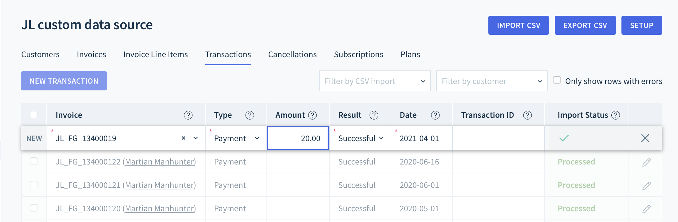
Task: Tick the select-all checkbox in table header
Action: click(34, 114)
